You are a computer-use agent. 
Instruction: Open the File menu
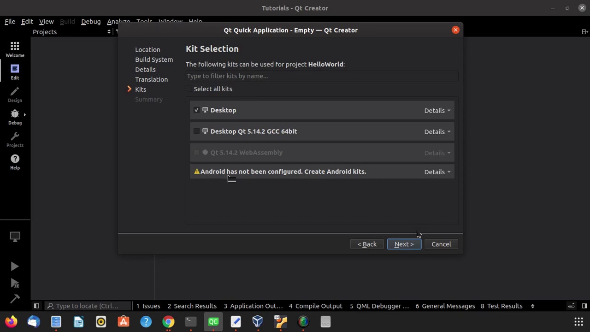click(x=10, y=22)
